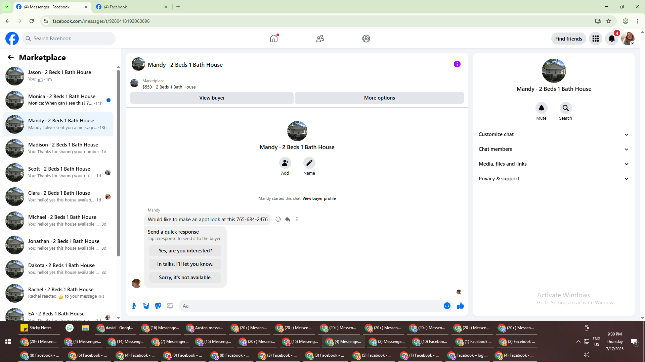Click the browser address bar URL
Viewport: 645px width, 362px height.
101,21
